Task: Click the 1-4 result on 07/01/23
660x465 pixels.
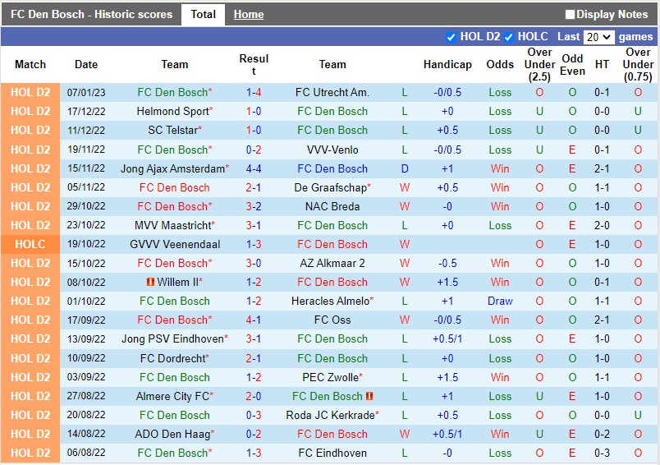Action: coord(254,92)
